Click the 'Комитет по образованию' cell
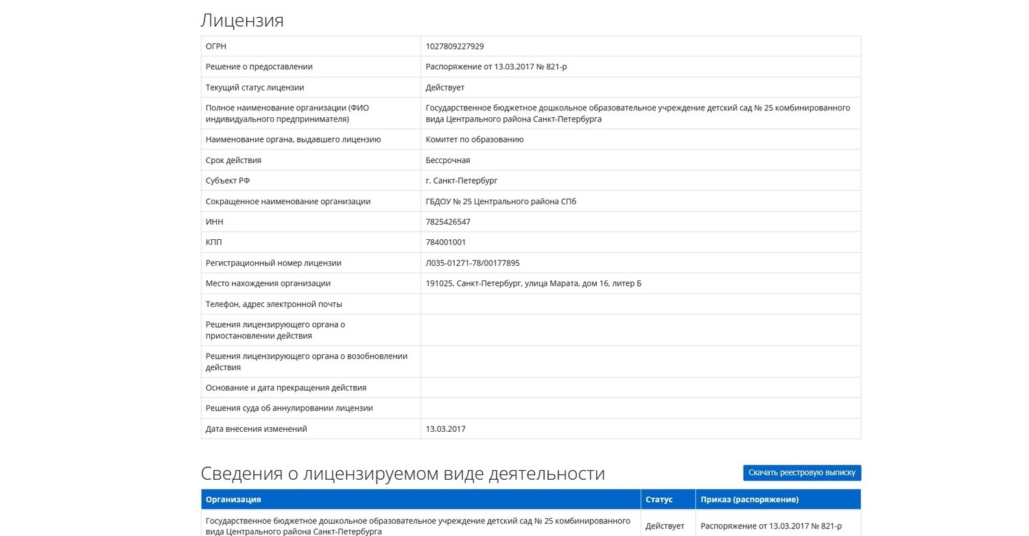 point(474,140)
